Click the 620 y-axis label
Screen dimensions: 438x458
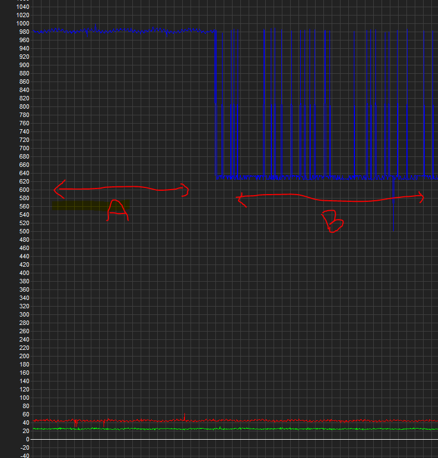click(24, 182)
